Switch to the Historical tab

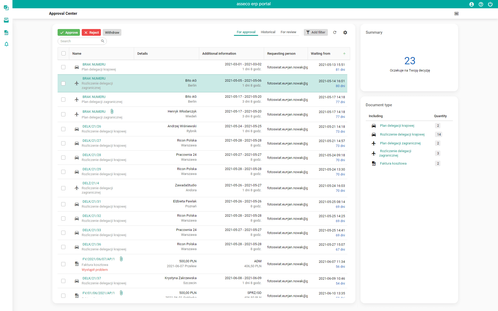coord(268,32)
